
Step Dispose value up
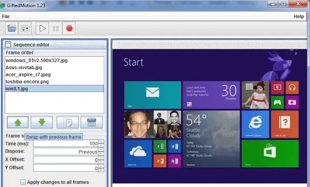click(101, 150)
